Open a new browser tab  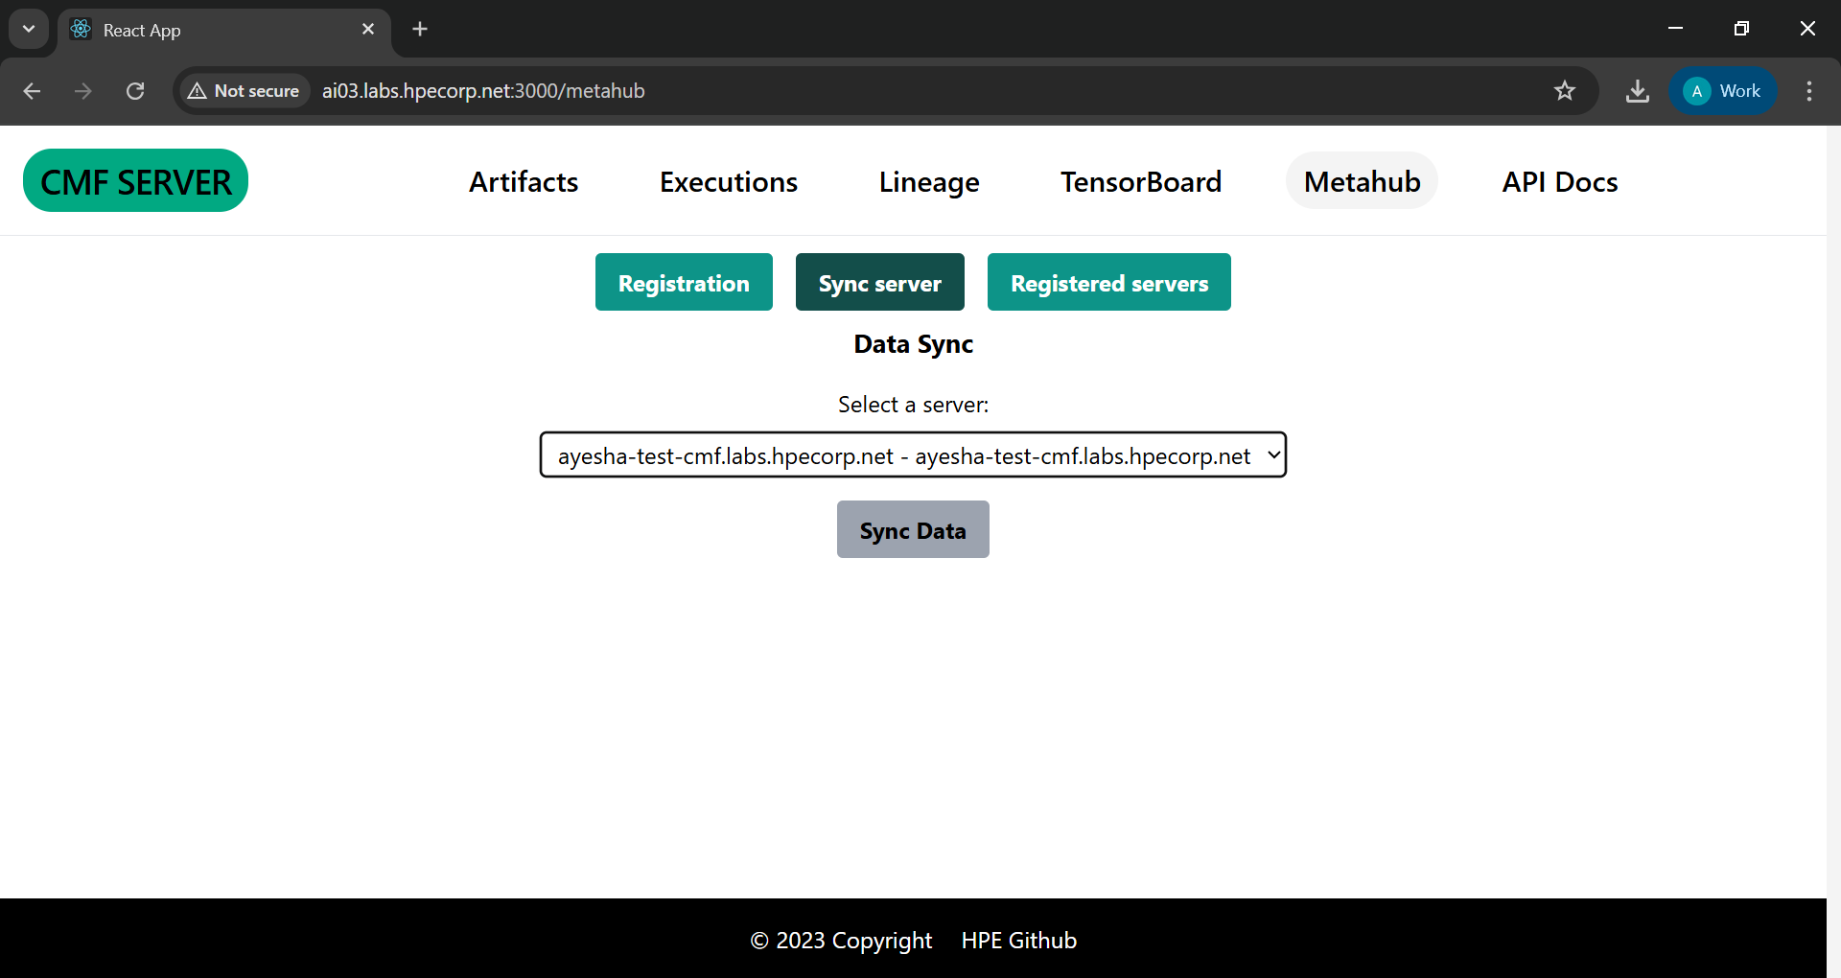coord(420,29)
